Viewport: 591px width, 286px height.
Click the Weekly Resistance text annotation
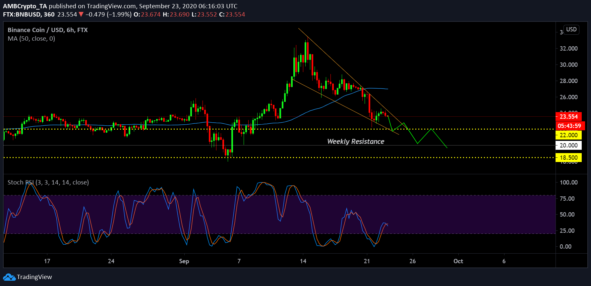[x=355, y=142]
